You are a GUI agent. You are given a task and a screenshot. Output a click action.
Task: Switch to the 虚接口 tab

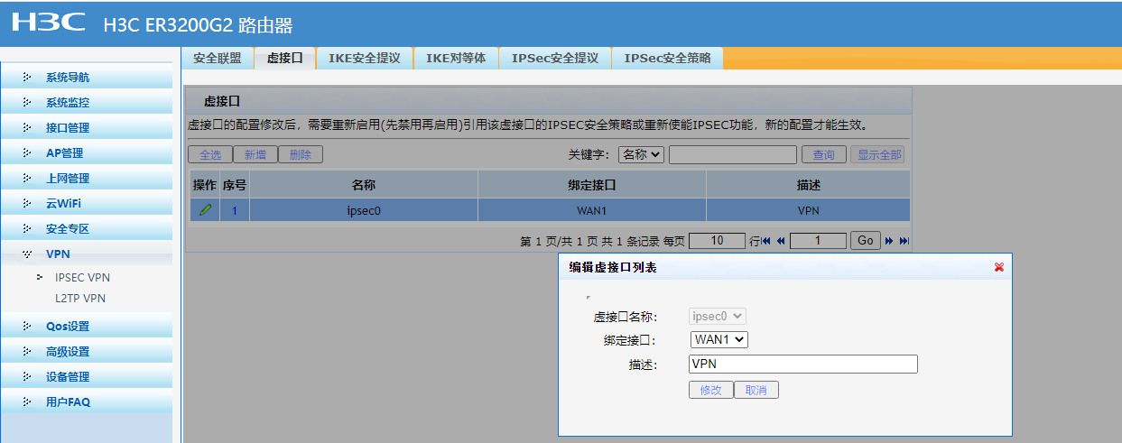[x=284, y=58]
